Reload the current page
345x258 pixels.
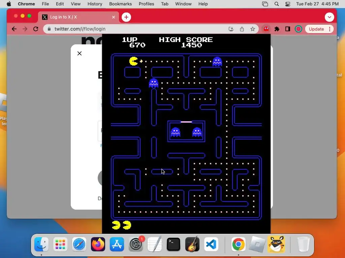click(36, 29)
